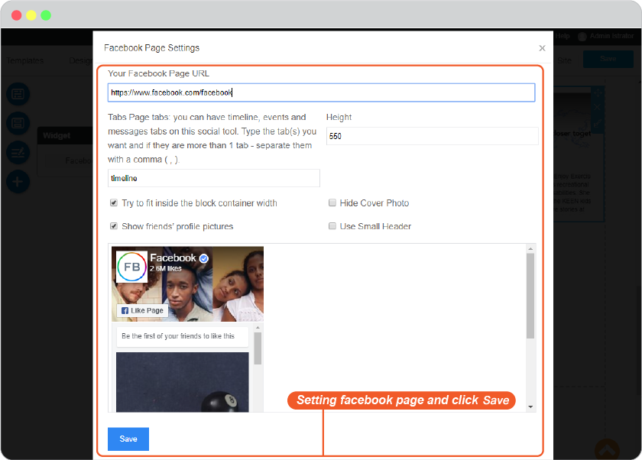
Task: Click the FB profile logo in preview
Action: [131, 267]
